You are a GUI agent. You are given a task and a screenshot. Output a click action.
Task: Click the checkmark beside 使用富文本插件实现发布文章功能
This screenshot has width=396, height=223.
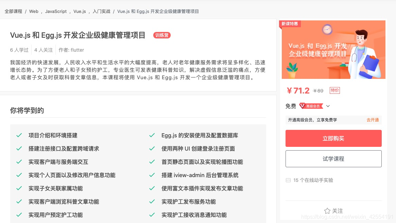[152, 188]
